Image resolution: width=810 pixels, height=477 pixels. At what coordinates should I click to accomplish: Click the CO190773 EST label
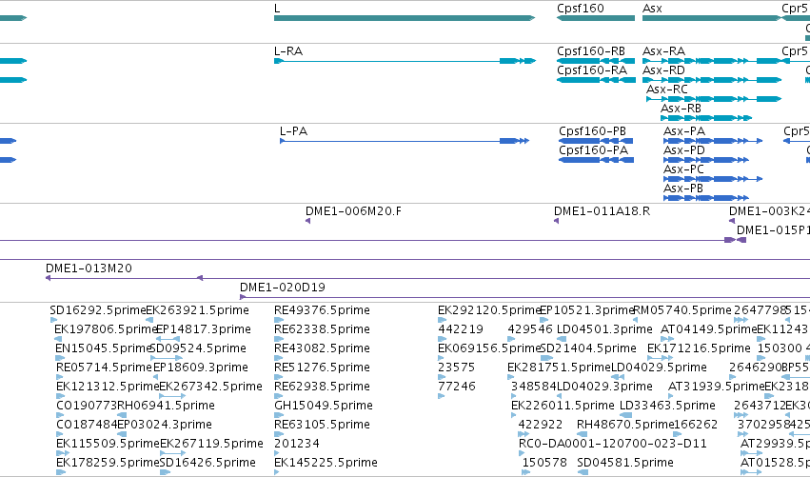[x=87, y=406]
